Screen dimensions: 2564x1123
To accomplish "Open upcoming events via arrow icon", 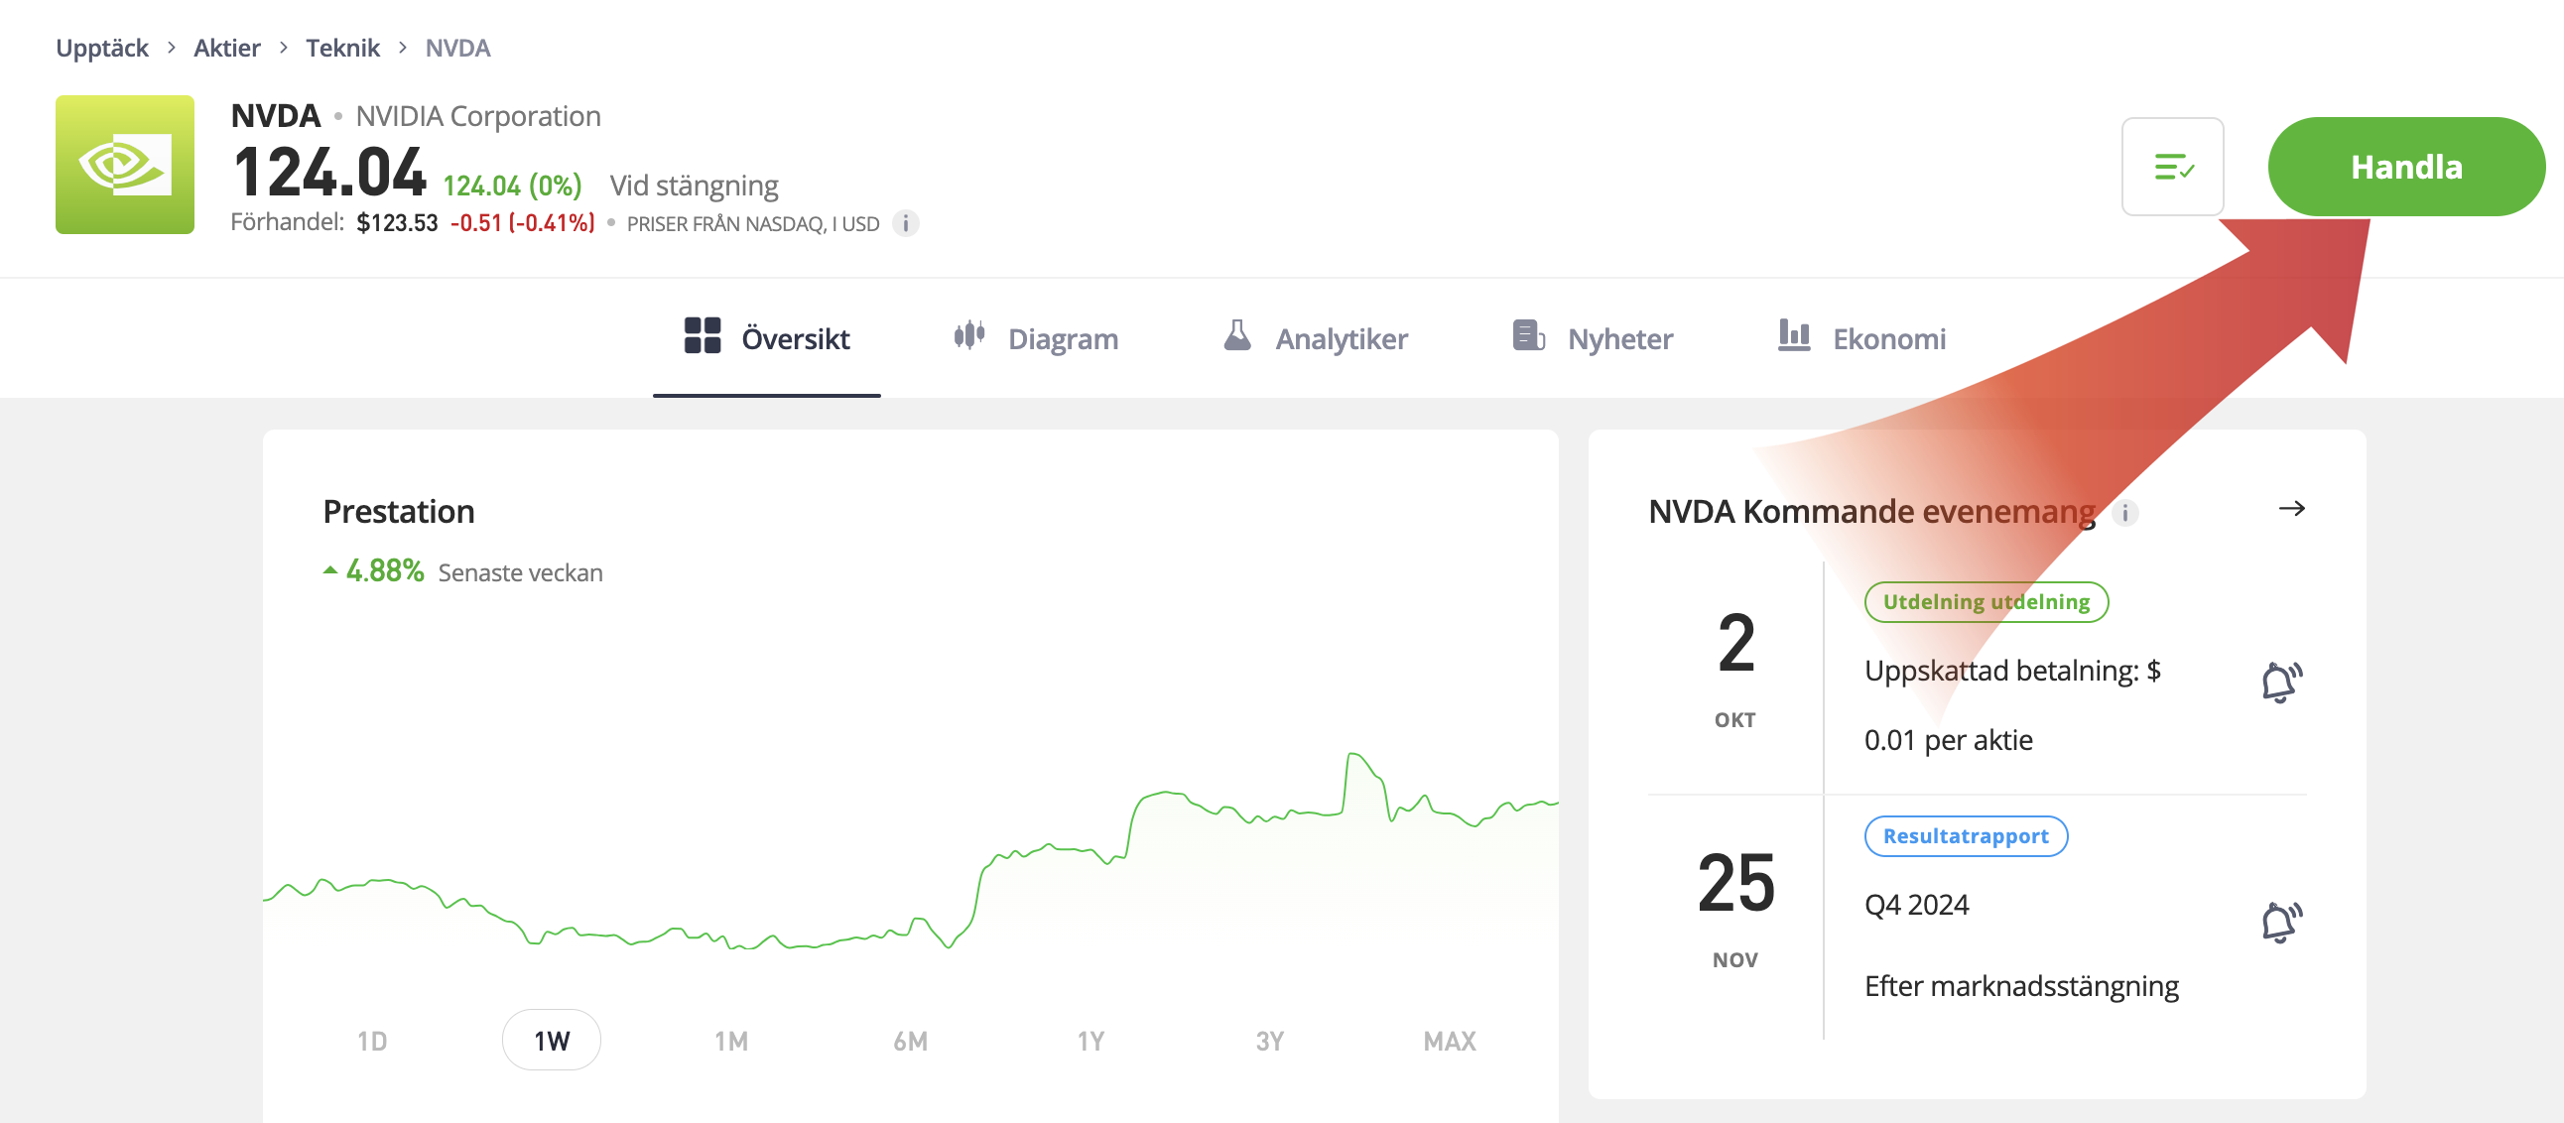I will pyautogui.click(x=2291, y=509).
